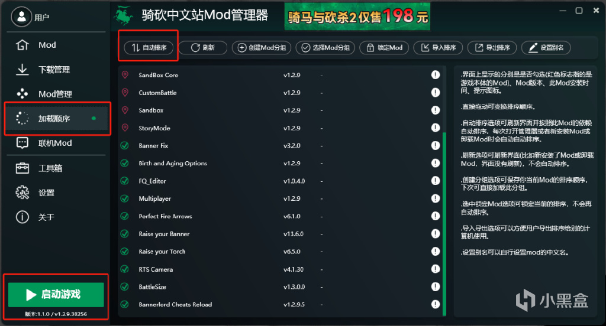Click 创建Mod分组 button
Screen dimensions: 606x326
pyautogui.click(x=261, y=47)
